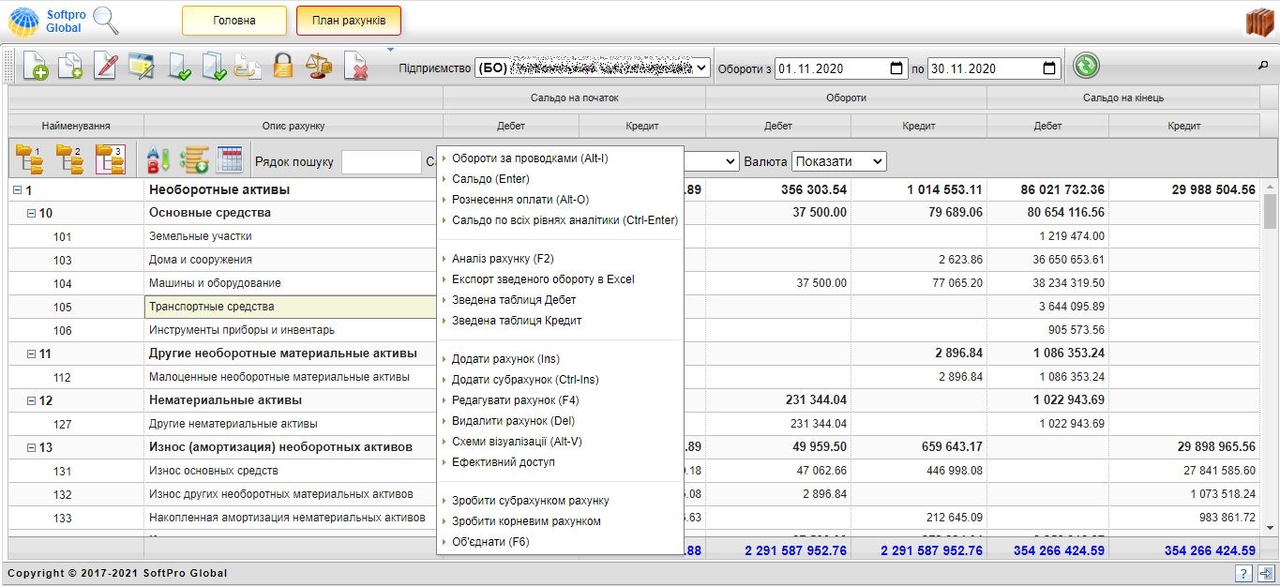This screenshot has height=587, width=1280.
Task: Click the Найменування column header
Action: (x=76, y=126)
